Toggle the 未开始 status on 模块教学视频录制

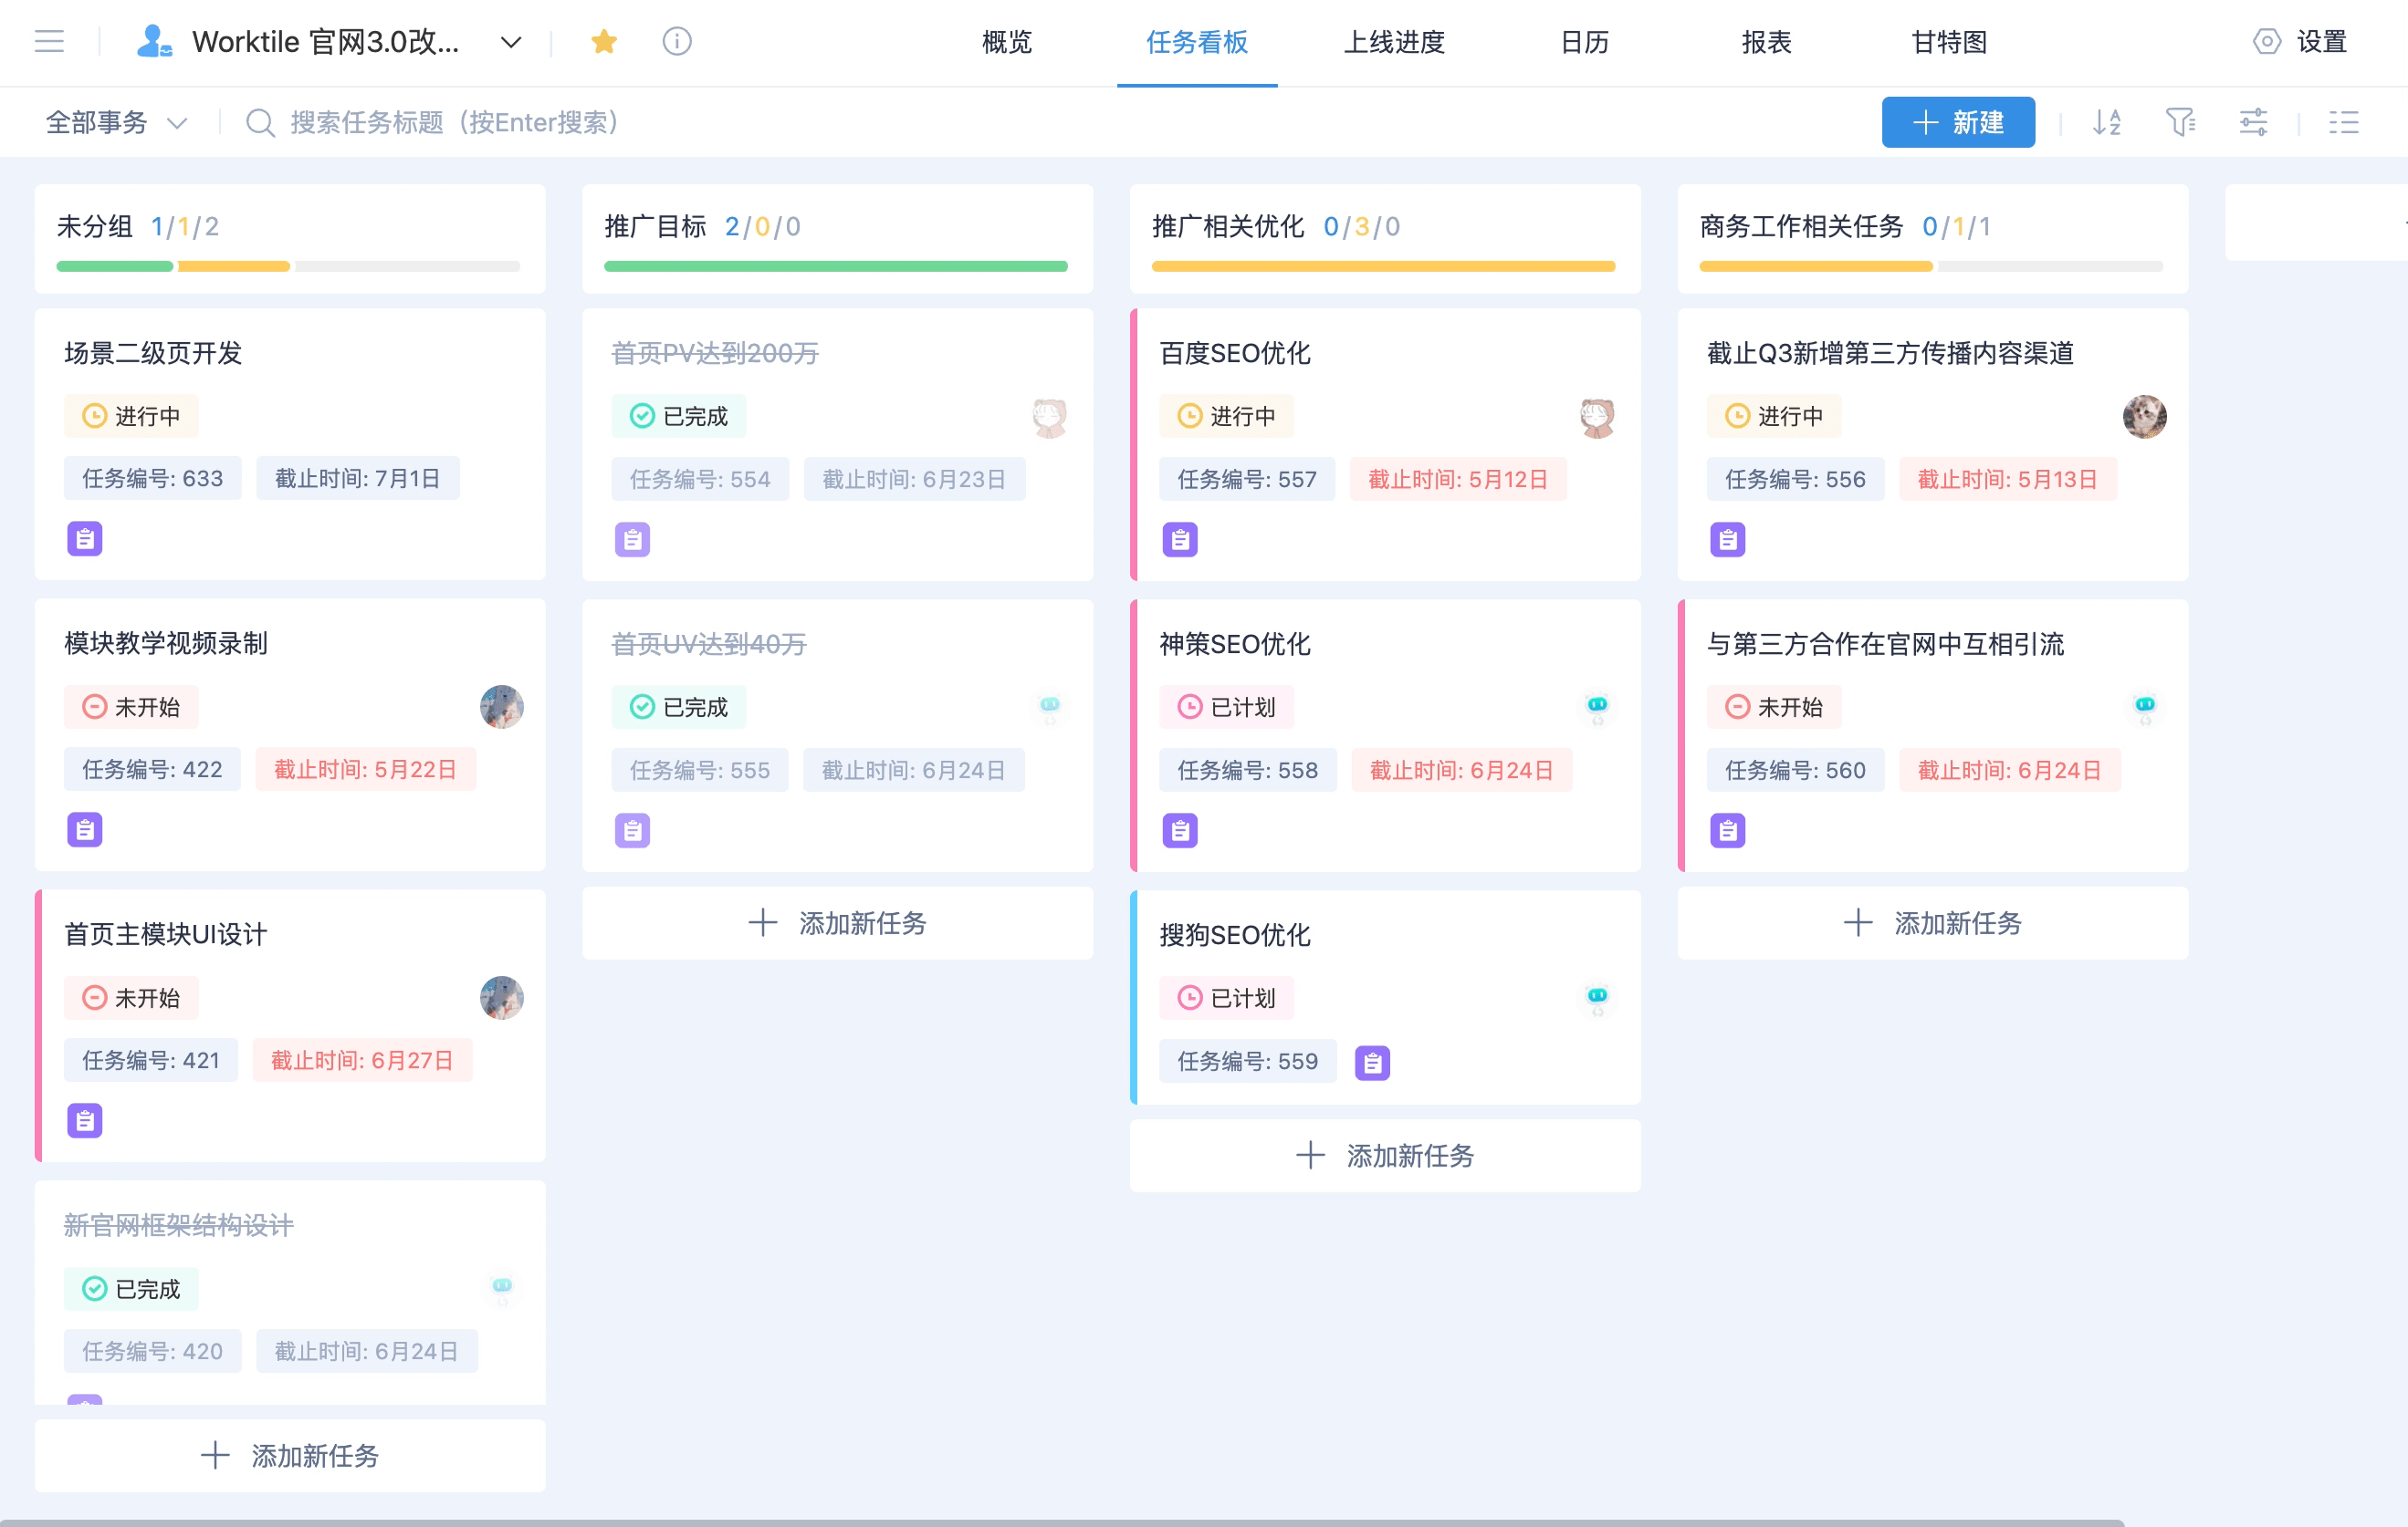(x=131, y=707)
